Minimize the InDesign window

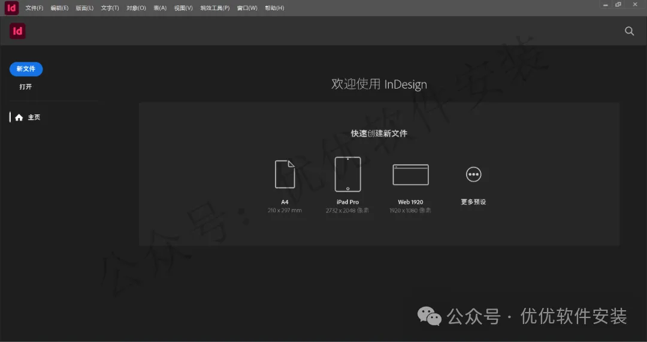(606, 5)
